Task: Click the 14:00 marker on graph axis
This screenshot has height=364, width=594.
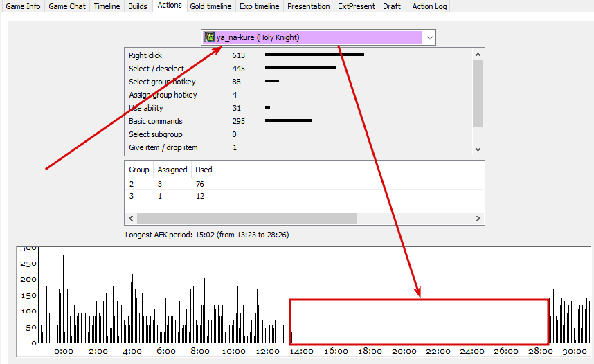Action: (302, 352)
